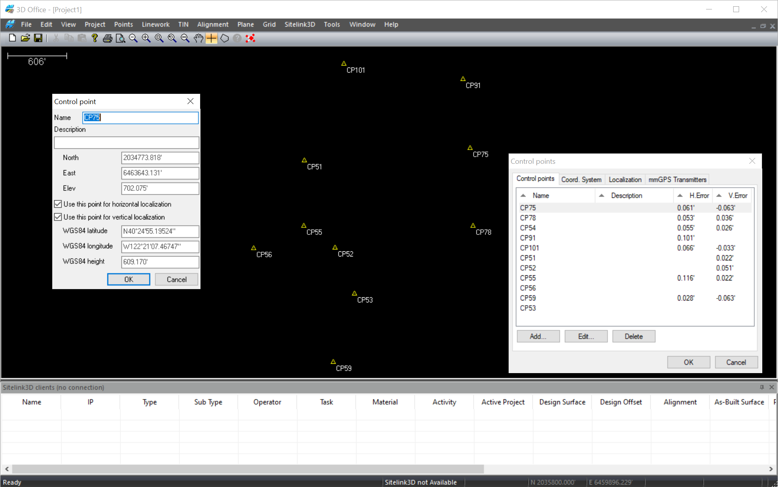Save the project using the Save icon
The width and height of the screenshot is (778, 487).
coord(39,38)
